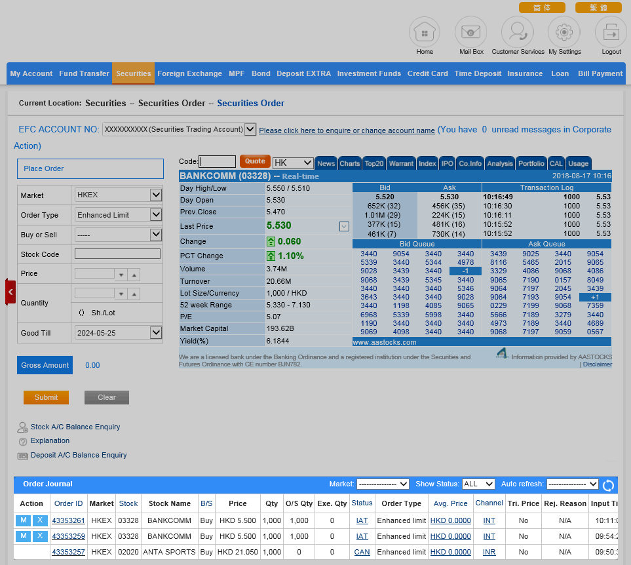This screenshot has height=565, width=631.
Task: Open the Show Status dropdown in Order Journal
Action: 478,484
